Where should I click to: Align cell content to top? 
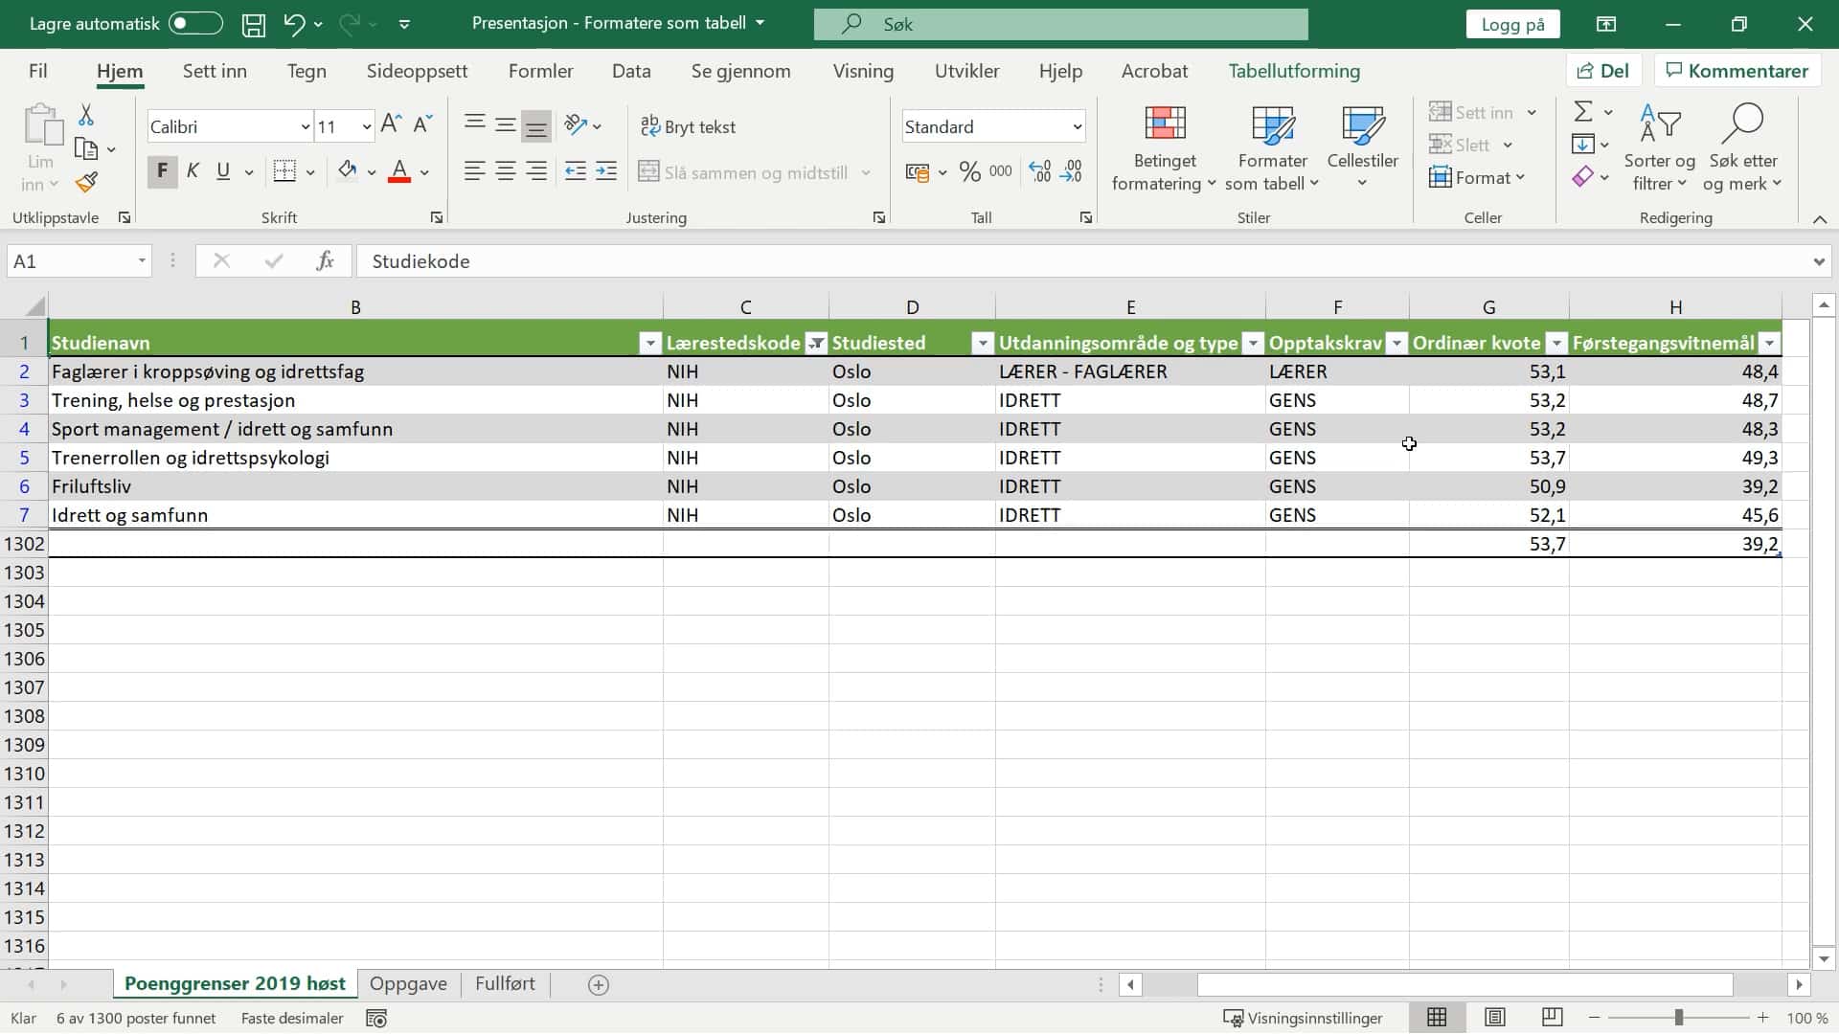(x=474, y=125)
